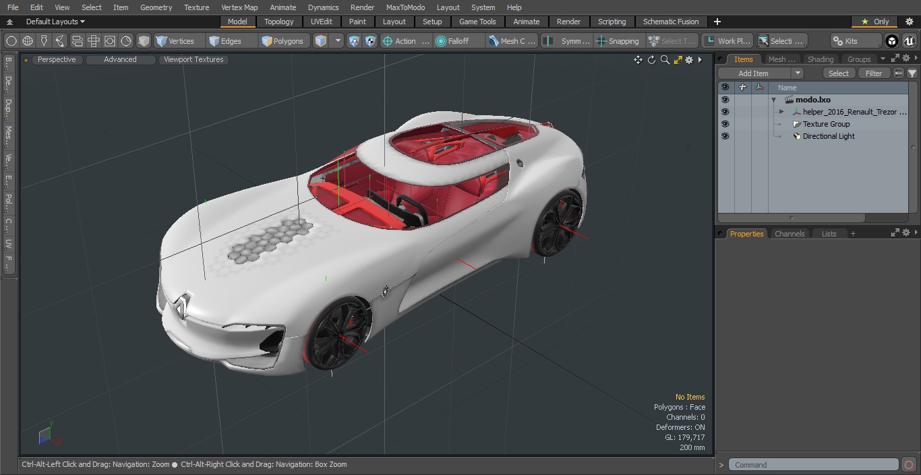Click the curve path tool icon in toolbar
Screen dimensions: 921x475
[60, 41]
